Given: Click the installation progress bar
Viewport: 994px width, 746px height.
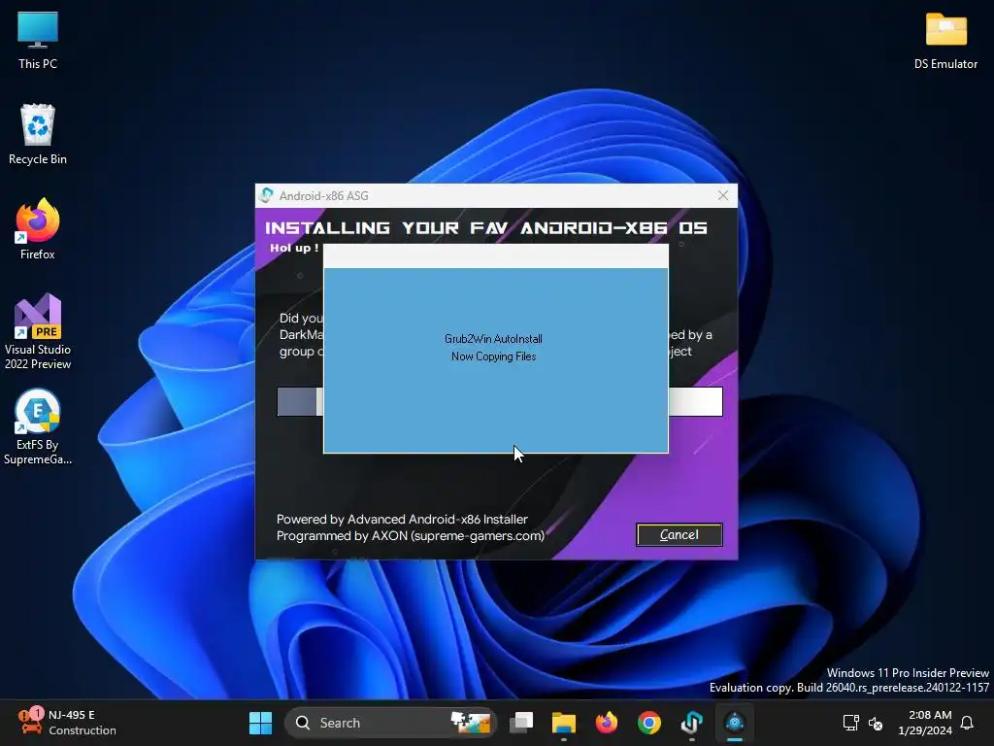Looking at the screenshot, I should pyautogui.click(x=500, y=401).
